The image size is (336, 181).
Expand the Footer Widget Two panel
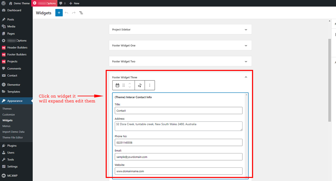click(246, 61)
